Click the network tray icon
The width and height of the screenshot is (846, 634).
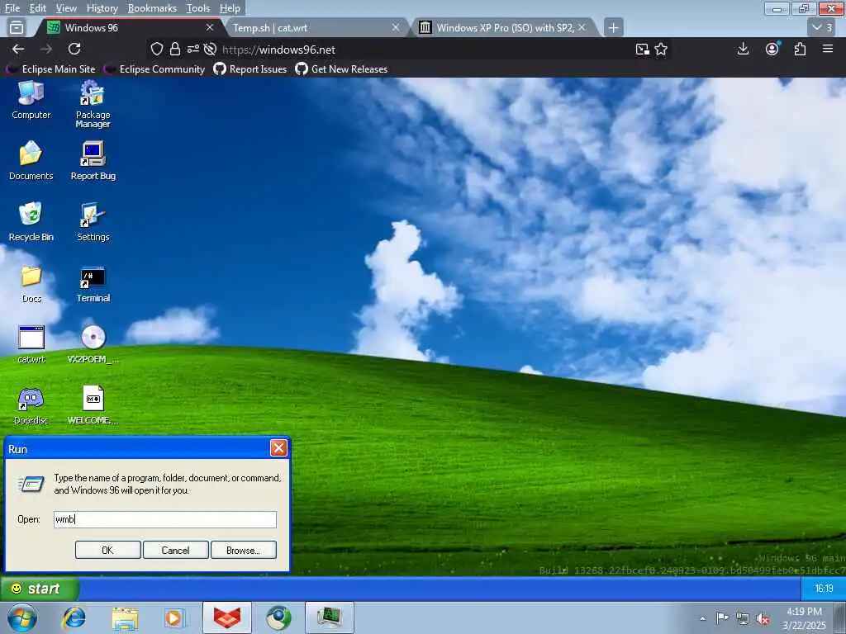[743, 618]
